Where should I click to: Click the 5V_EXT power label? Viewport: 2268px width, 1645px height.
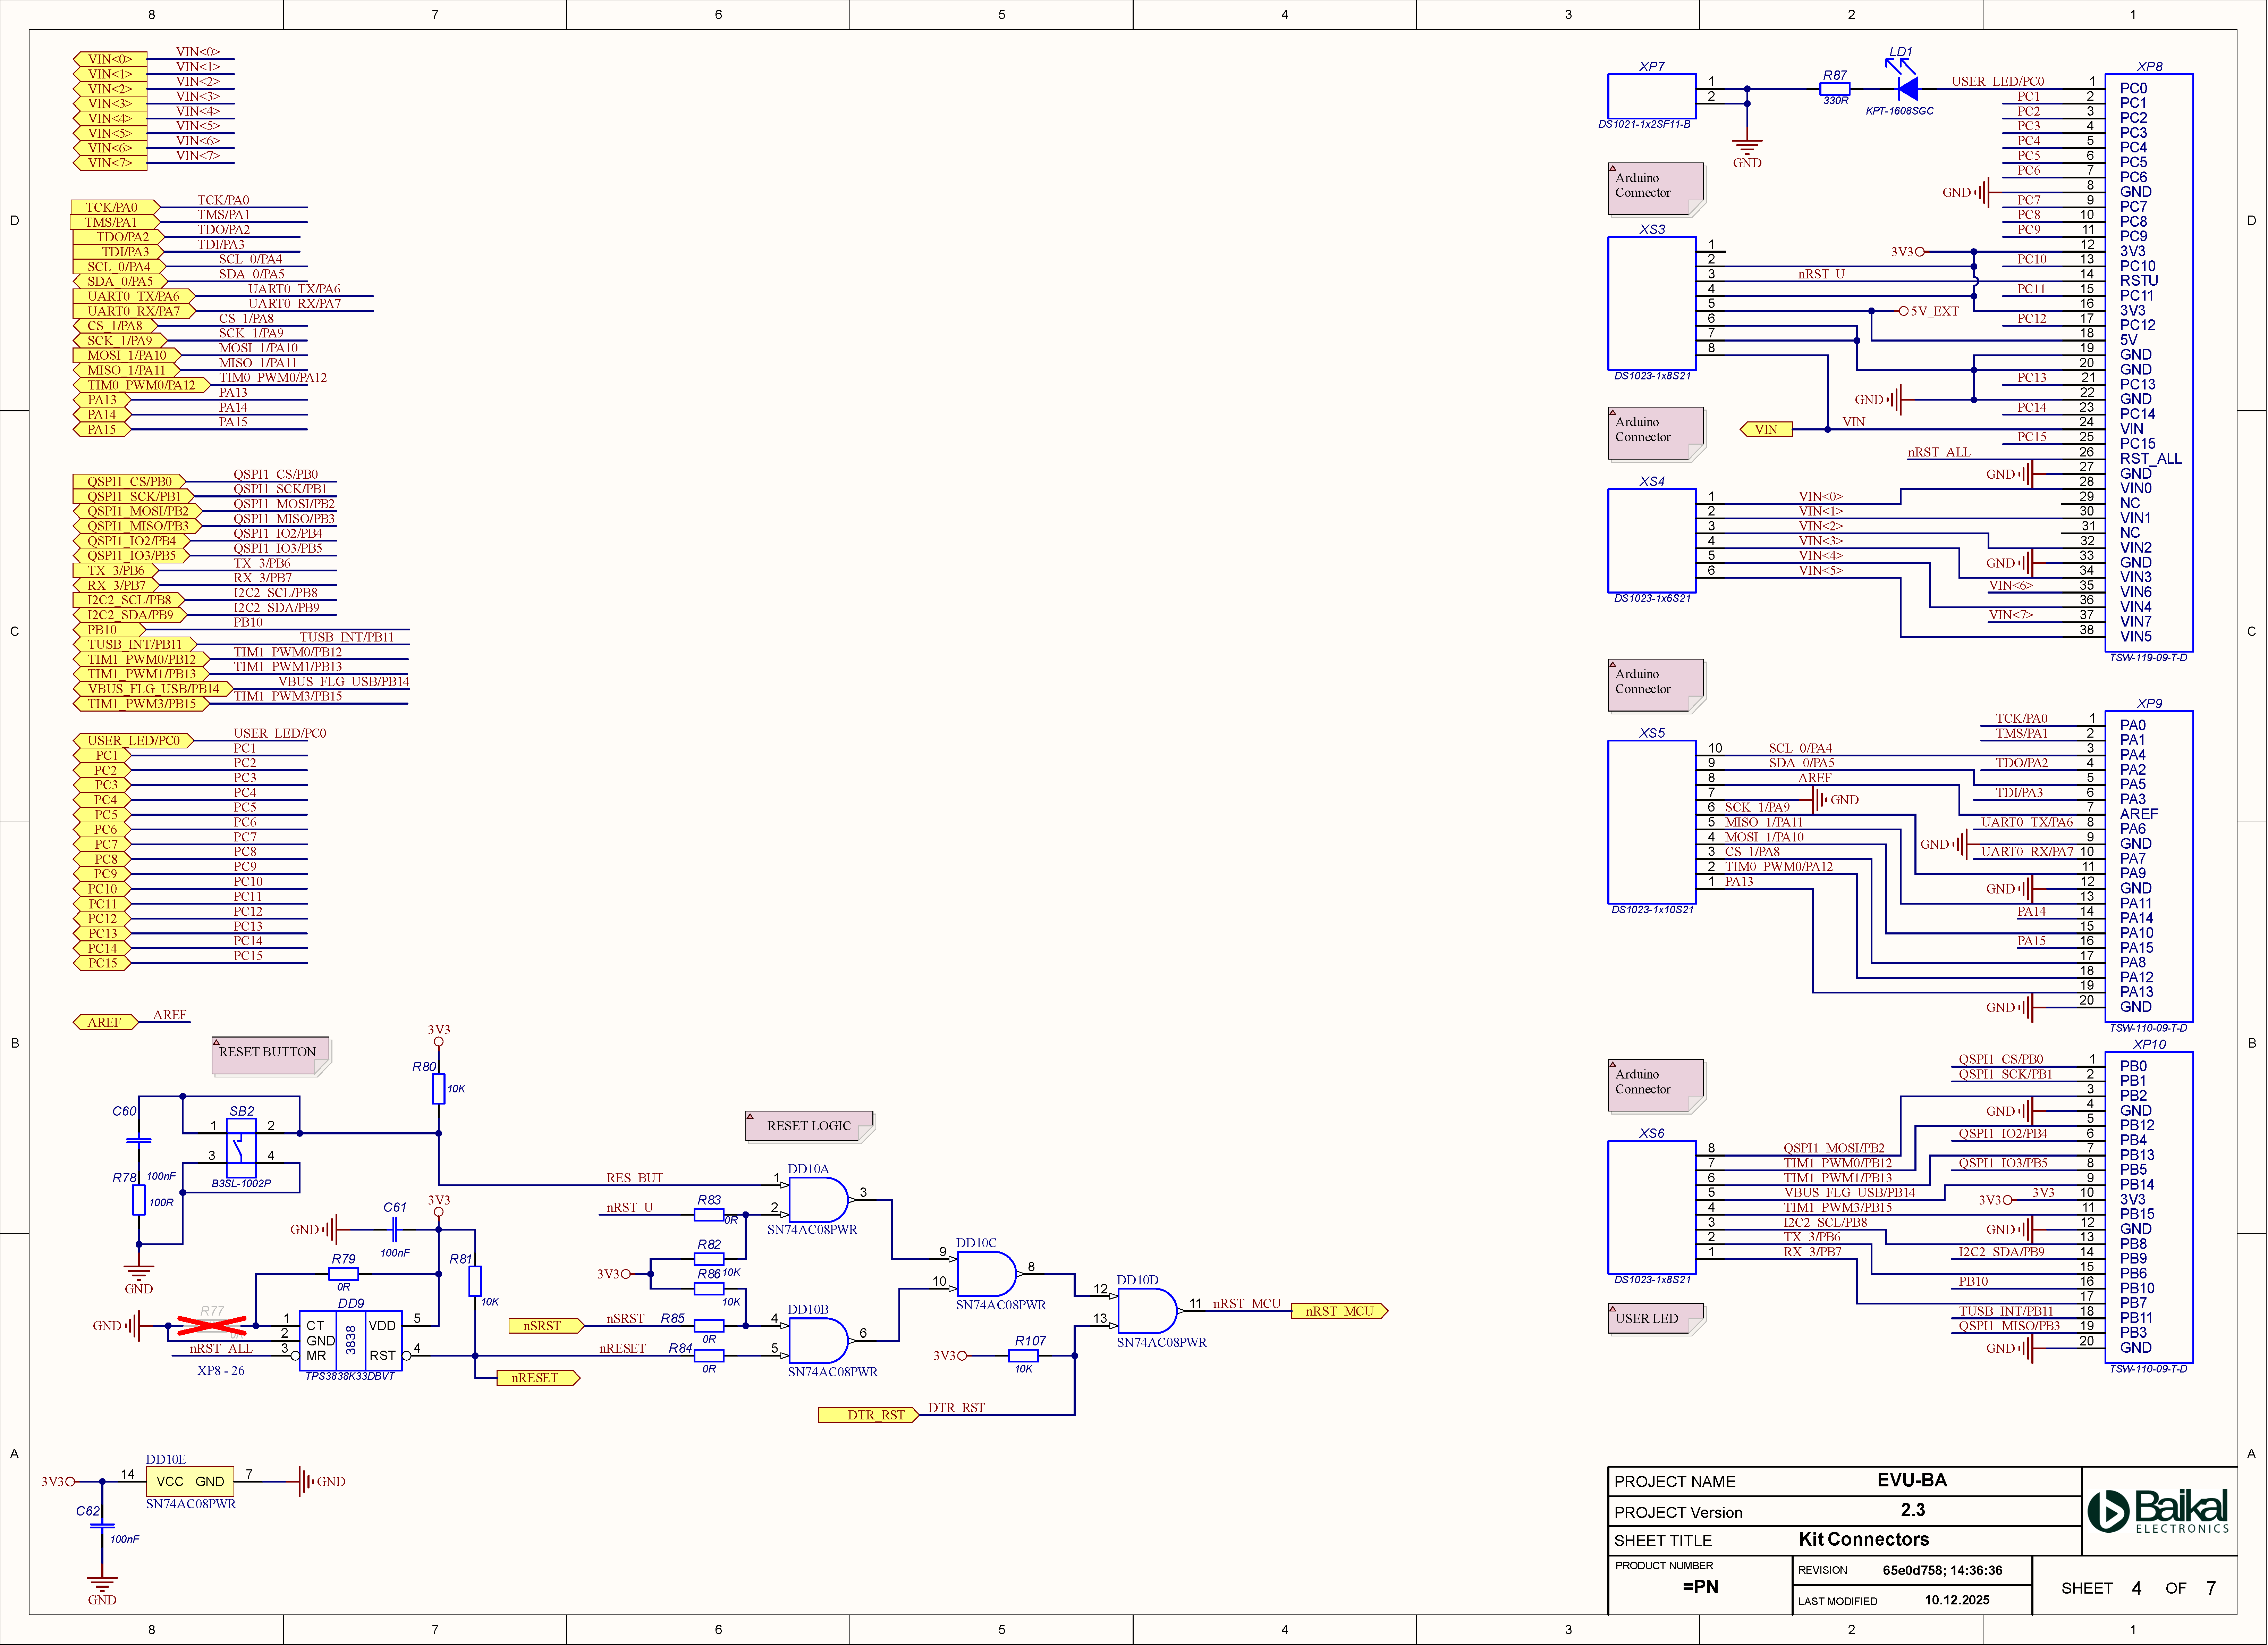pos(1934,311)
